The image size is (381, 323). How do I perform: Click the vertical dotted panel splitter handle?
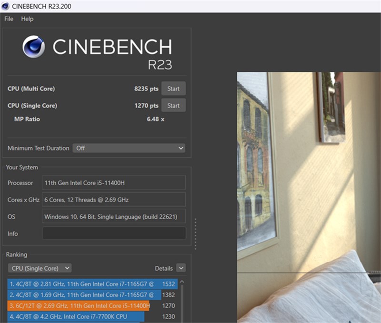pyautogui.click(x=195, y=234)
